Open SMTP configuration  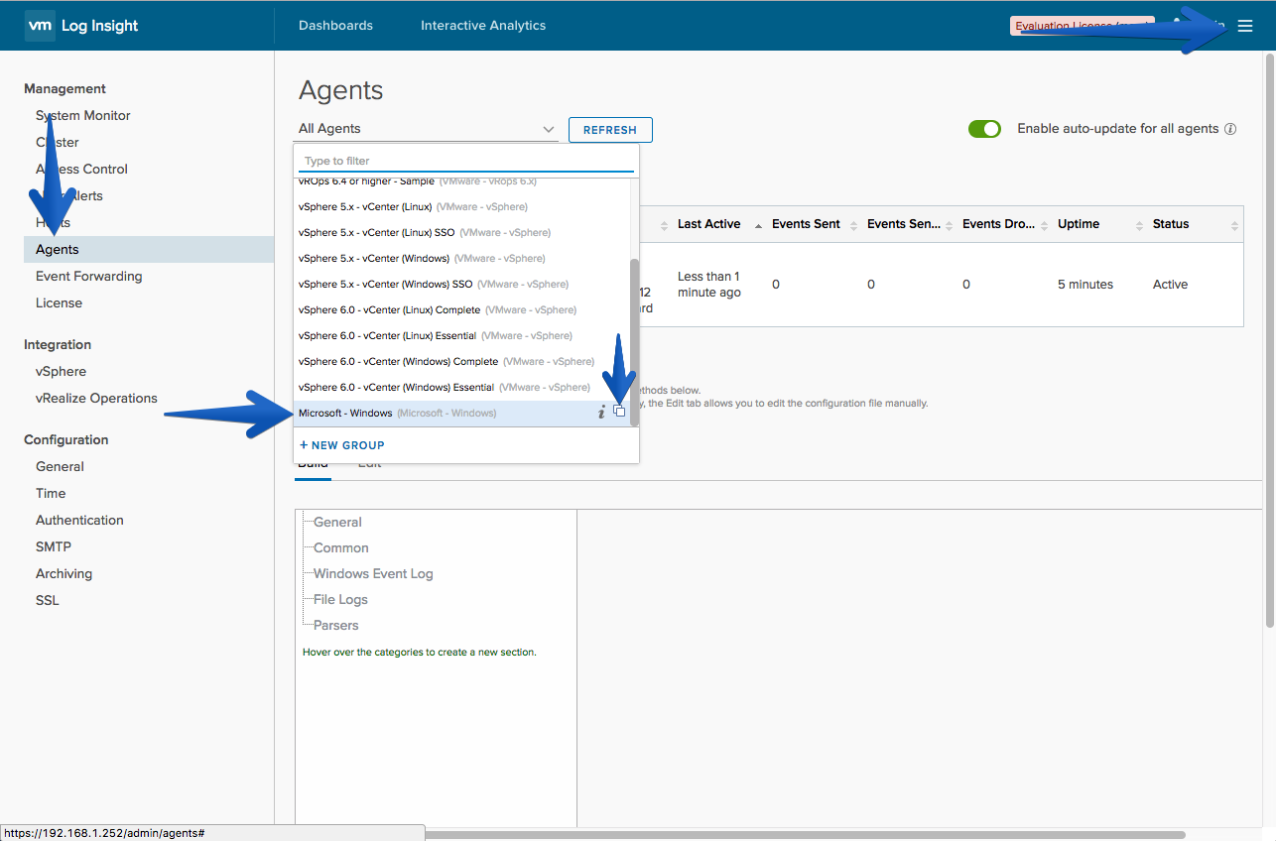[54, 547]
